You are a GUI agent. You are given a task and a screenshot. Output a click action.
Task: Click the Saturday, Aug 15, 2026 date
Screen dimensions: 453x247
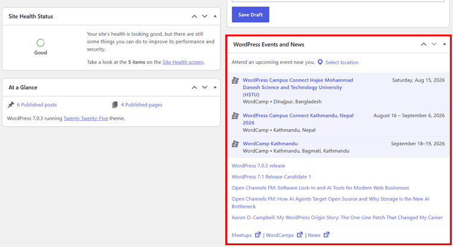pyautogui.click(x=418, y=80)
